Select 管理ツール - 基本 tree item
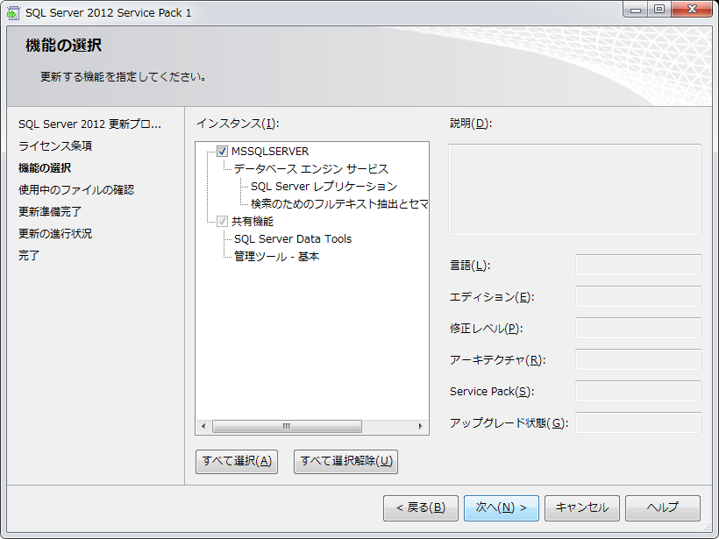Screen dimensions: 719x539 (x=276, y=257)
